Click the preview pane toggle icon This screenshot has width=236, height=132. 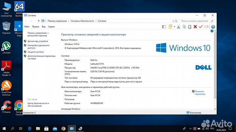[x=164, y=27]
